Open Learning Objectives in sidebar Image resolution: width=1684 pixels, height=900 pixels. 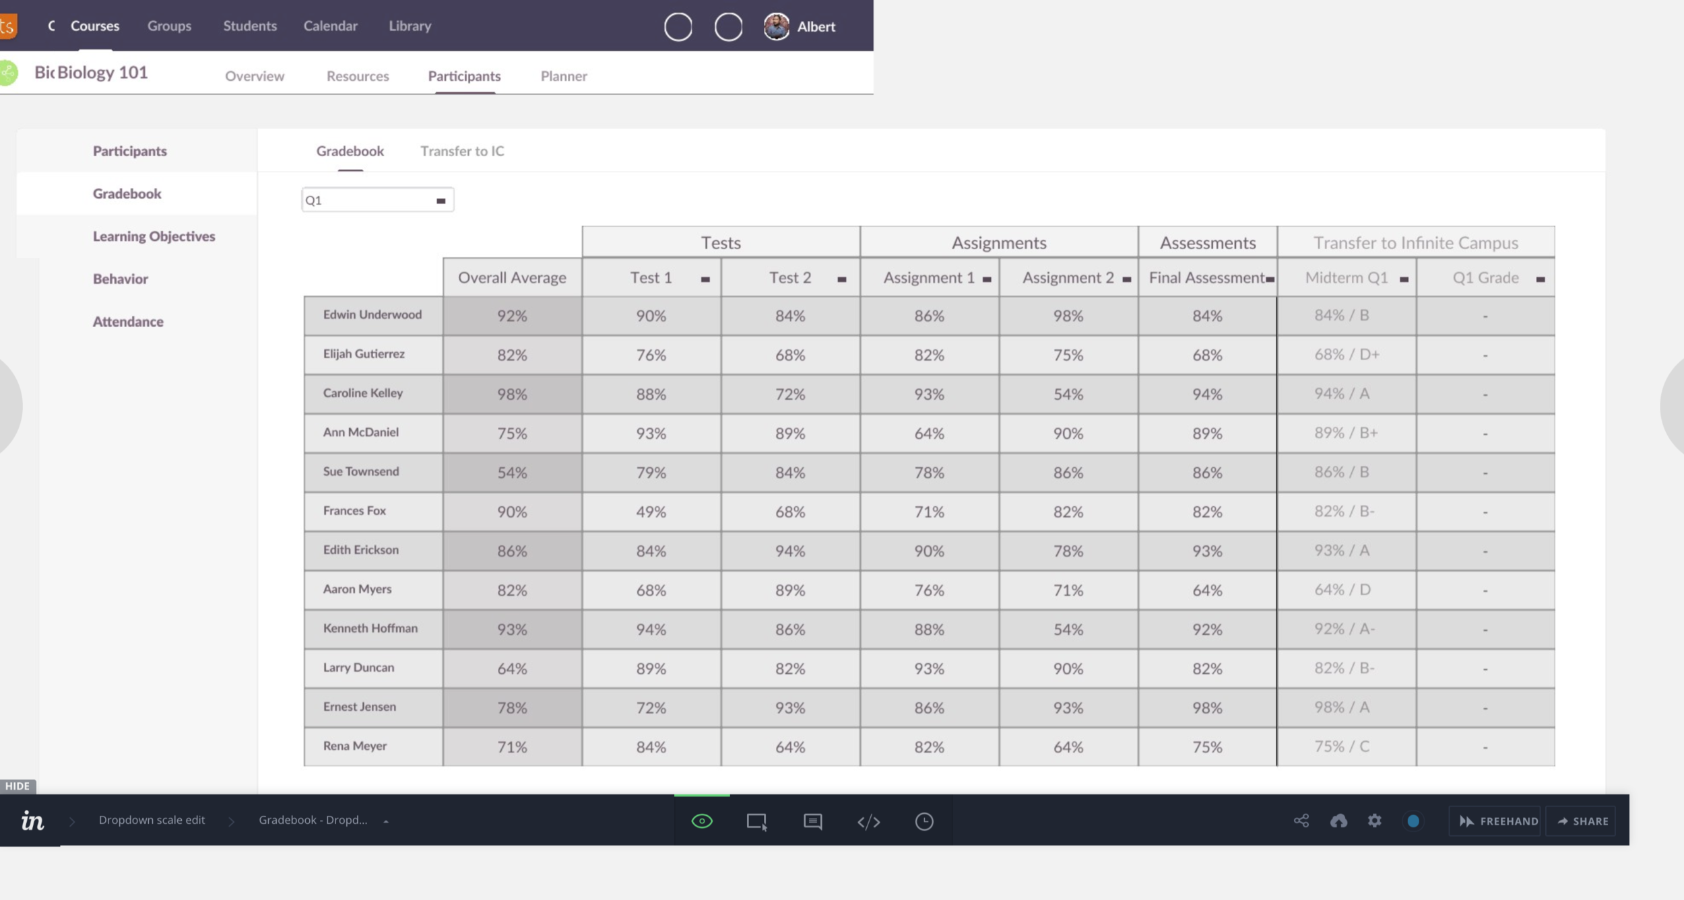154,236
